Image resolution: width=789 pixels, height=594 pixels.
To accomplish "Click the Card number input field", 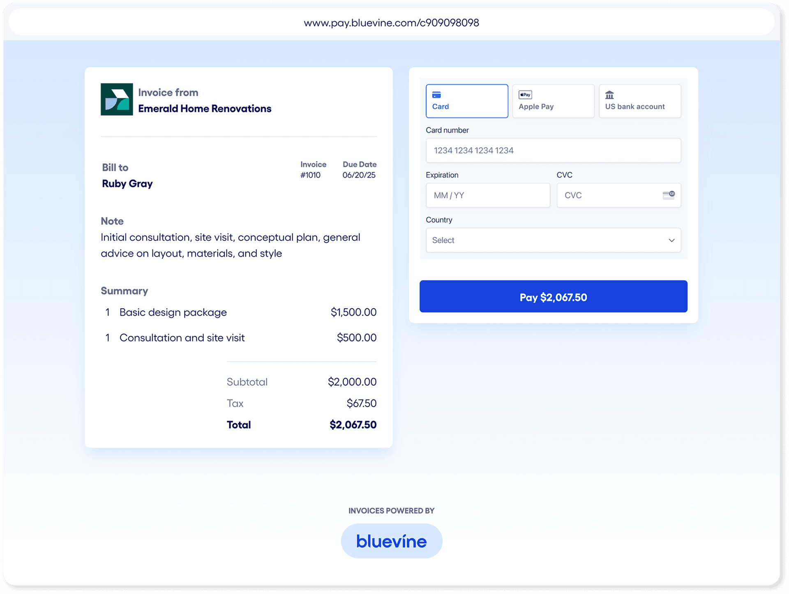I will [553, 150].
